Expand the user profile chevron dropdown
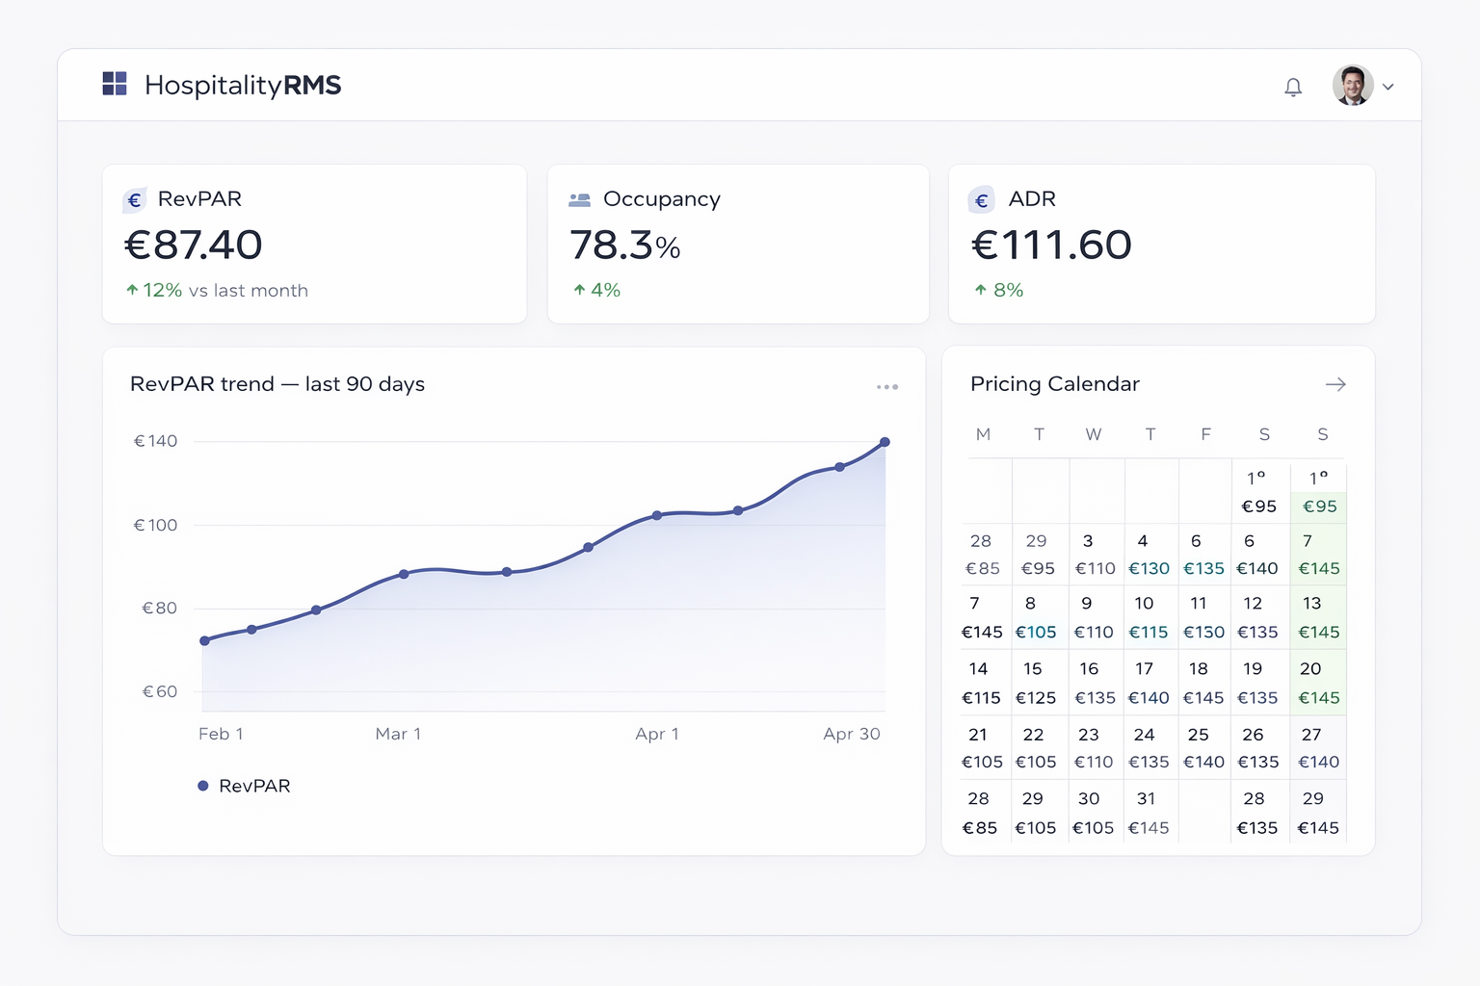1480x986 pixels. pyautogui.click(x=1388, y=87)
